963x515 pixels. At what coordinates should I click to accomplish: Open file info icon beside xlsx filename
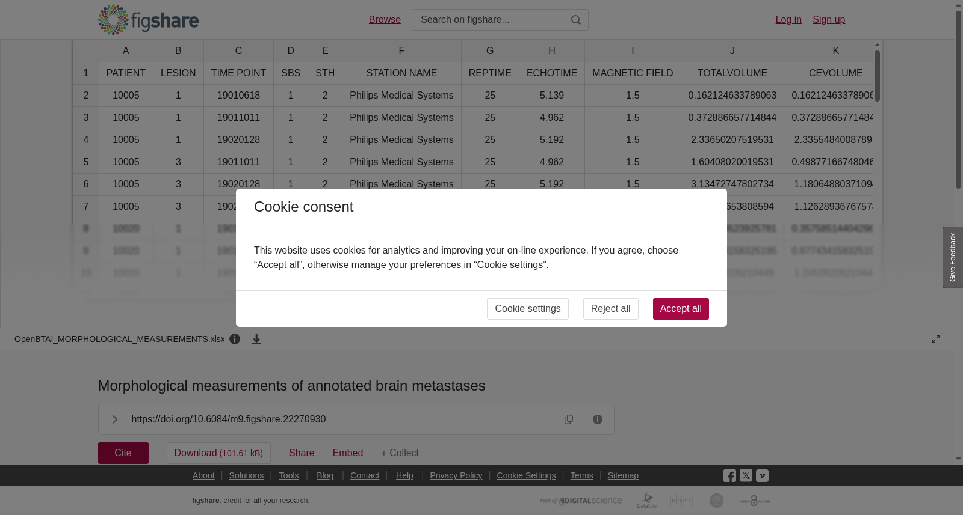click(235, 339)
